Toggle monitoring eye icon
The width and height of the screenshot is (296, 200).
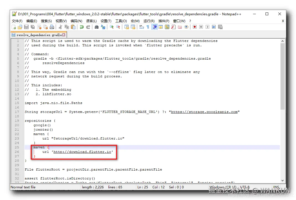coord(186,27)
